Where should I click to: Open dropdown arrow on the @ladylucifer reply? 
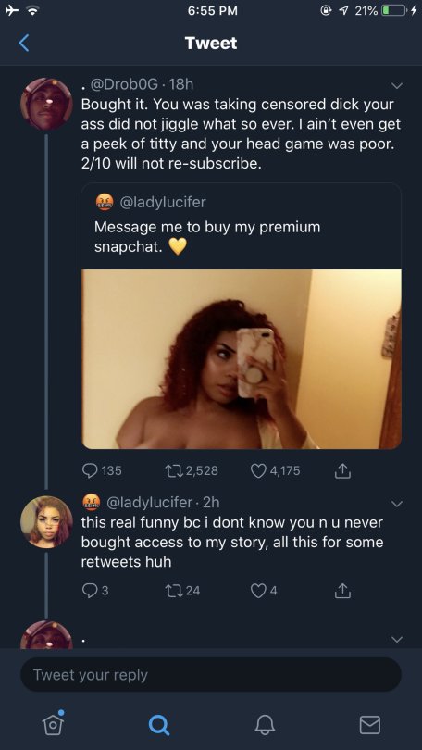point(397,504)
